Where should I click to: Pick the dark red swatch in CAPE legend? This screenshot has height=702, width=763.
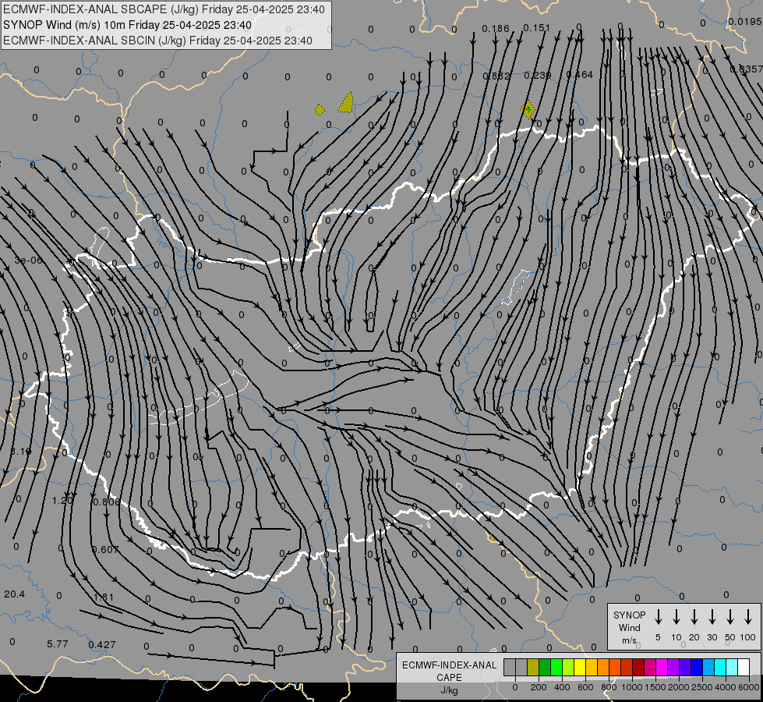coord(638,667)
